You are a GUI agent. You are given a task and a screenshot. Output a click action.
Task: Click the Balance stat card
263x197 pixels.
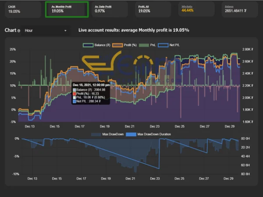238,9
